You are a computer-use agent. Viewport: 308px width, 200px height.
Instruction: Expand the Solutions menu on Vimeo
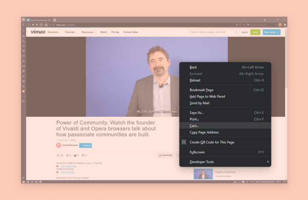tap(54, 32)
